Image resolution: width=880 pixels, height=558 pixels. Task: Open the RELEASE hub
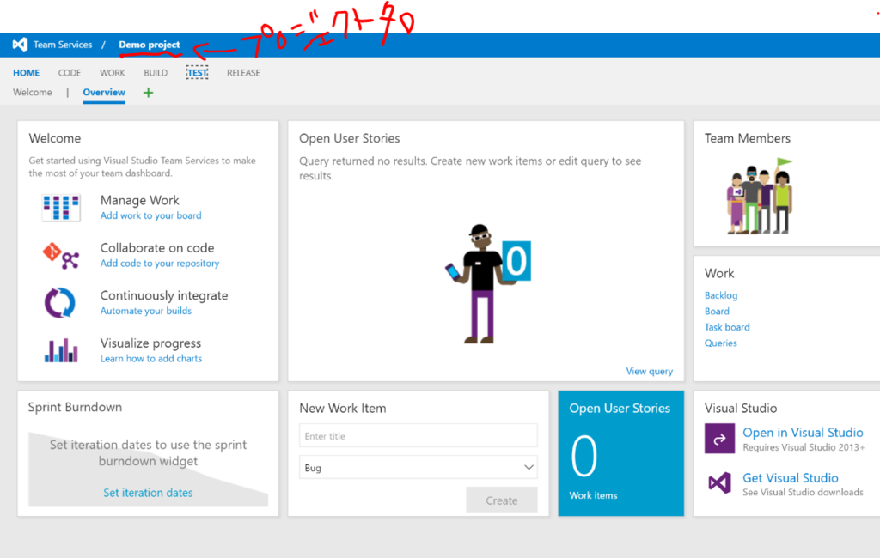243,73
